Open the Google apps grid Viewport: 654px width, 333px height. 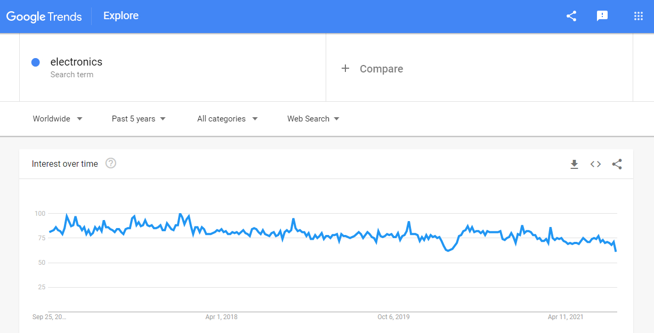click(x=638, y=16)
